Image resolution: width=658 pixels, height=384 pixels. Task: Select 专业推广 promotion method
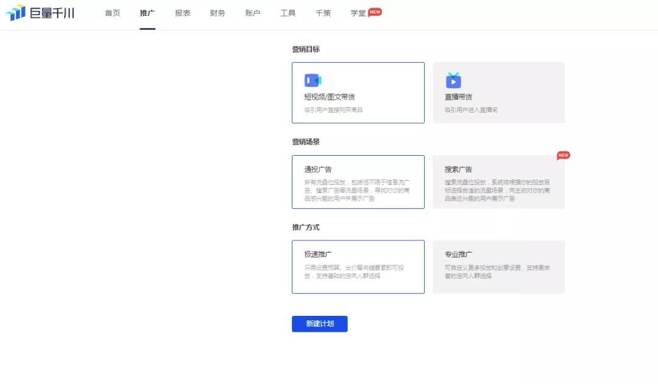click(x=498, y=267)
